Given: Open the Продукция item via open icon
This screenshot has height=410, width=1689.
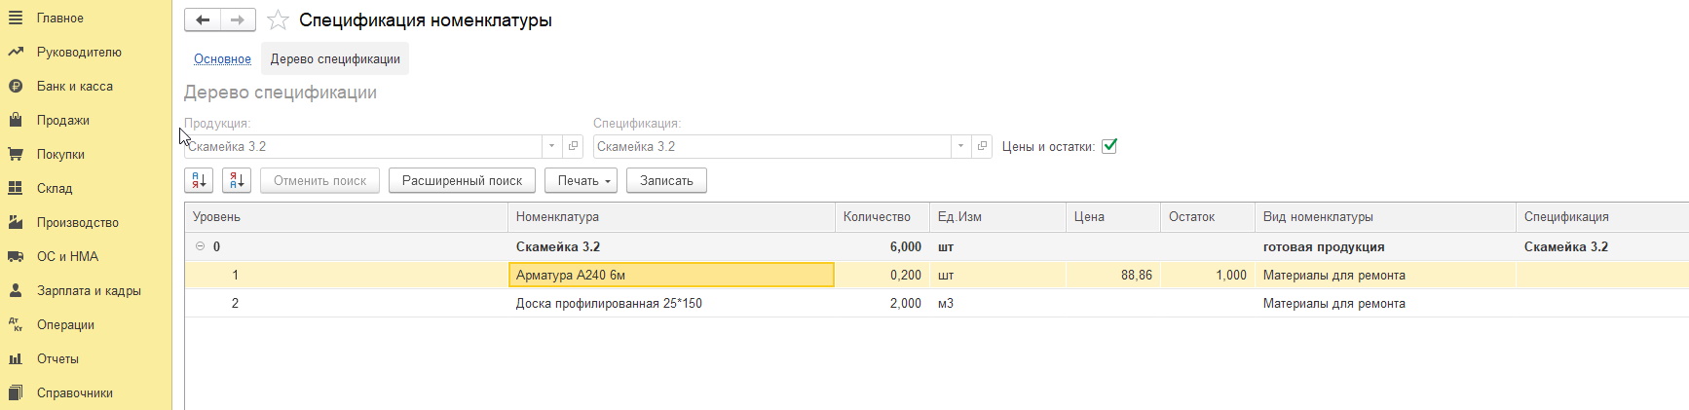Looking at the screenshot, I should [x=573, y=146].
